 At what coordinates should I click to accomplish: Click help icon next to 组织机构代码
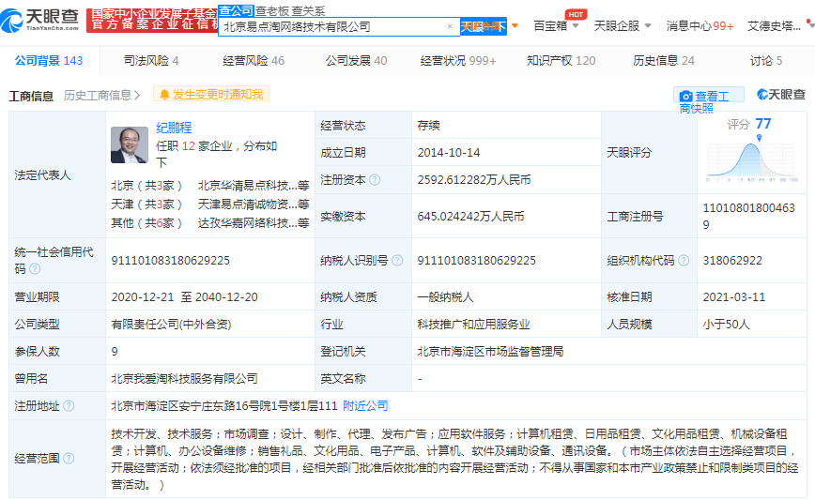pos(684,260)
